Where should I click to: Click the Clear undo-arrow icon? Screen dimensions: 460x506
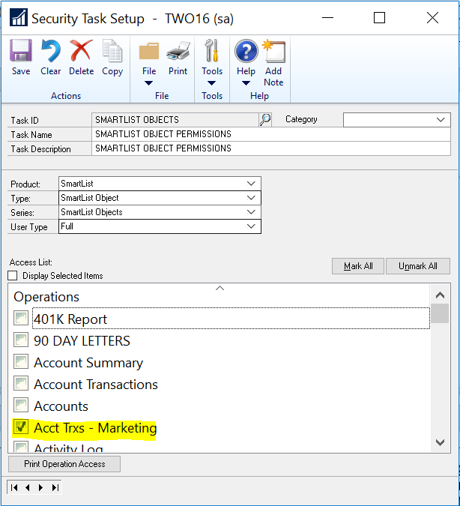coord(51,52)
